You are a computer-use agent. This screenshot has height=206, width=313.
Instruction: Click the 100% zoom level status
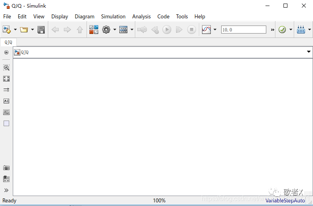click(x=159, y=200)
